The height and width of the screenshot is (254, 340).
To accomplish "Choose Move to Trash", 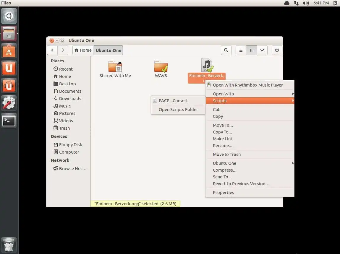I will point(250,154).
